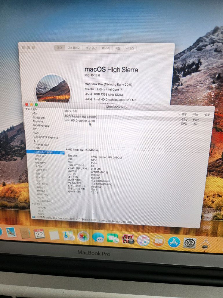Open the App Store from the Dock
223x298 pixels.
point(174,242)
